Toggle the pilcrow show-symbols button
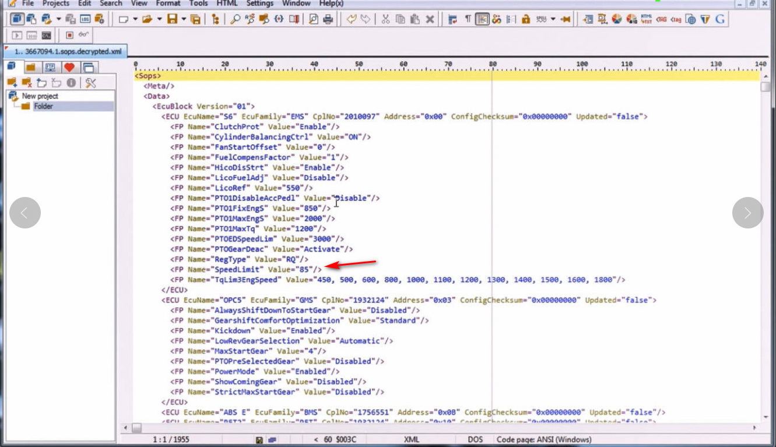 468,19
